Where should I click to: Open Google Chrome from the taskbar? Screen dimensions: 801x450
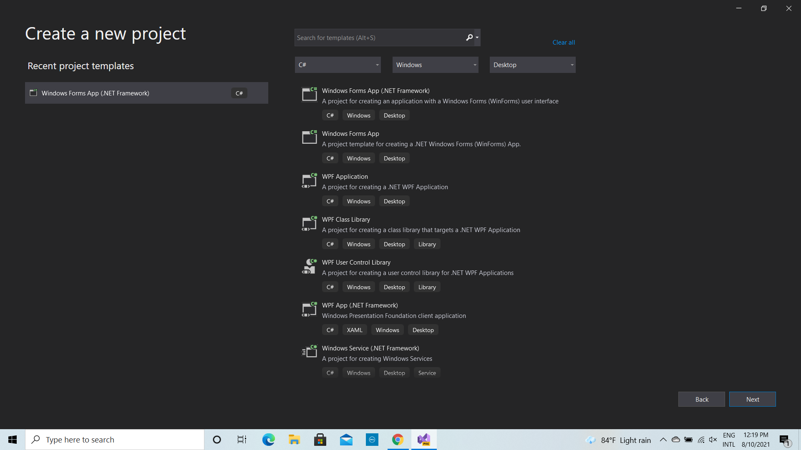pyautogui.click(x=397, y=439)
